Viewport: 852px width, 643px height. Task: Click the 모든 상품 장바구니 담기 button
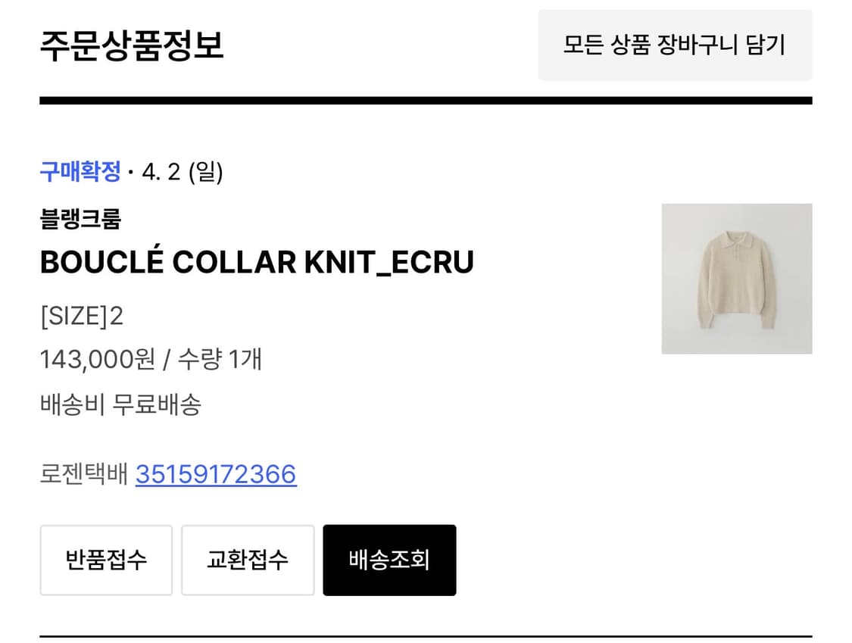coord(676,45)
